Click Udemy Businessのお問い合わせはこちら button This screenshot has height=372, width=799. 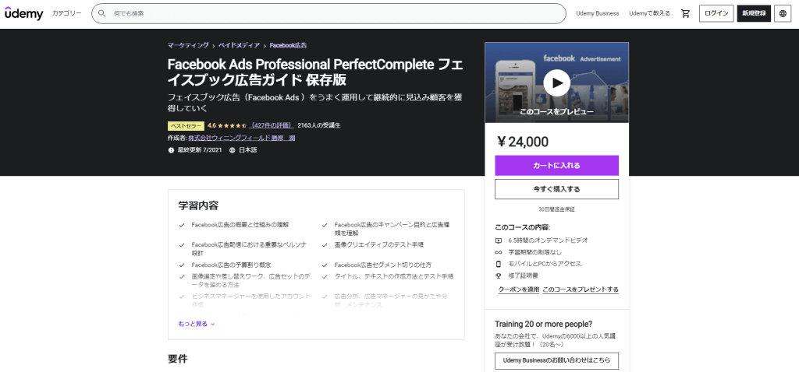tap(556, 361)
